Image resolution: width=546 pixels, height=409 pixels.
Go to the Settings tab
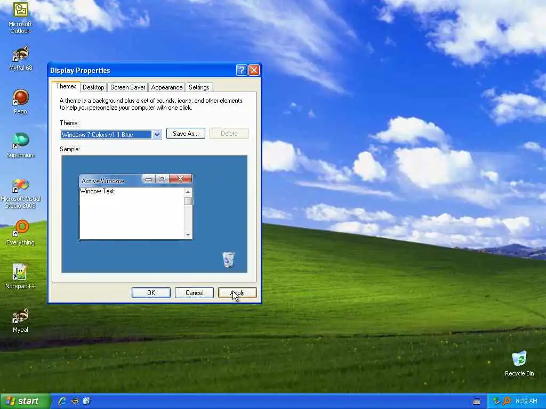[x=199, y=87]
